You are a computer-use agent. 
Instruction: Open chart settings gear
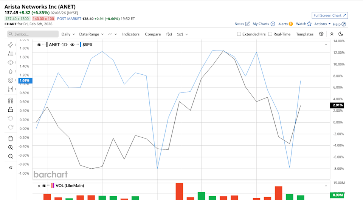tap(321, 34)
